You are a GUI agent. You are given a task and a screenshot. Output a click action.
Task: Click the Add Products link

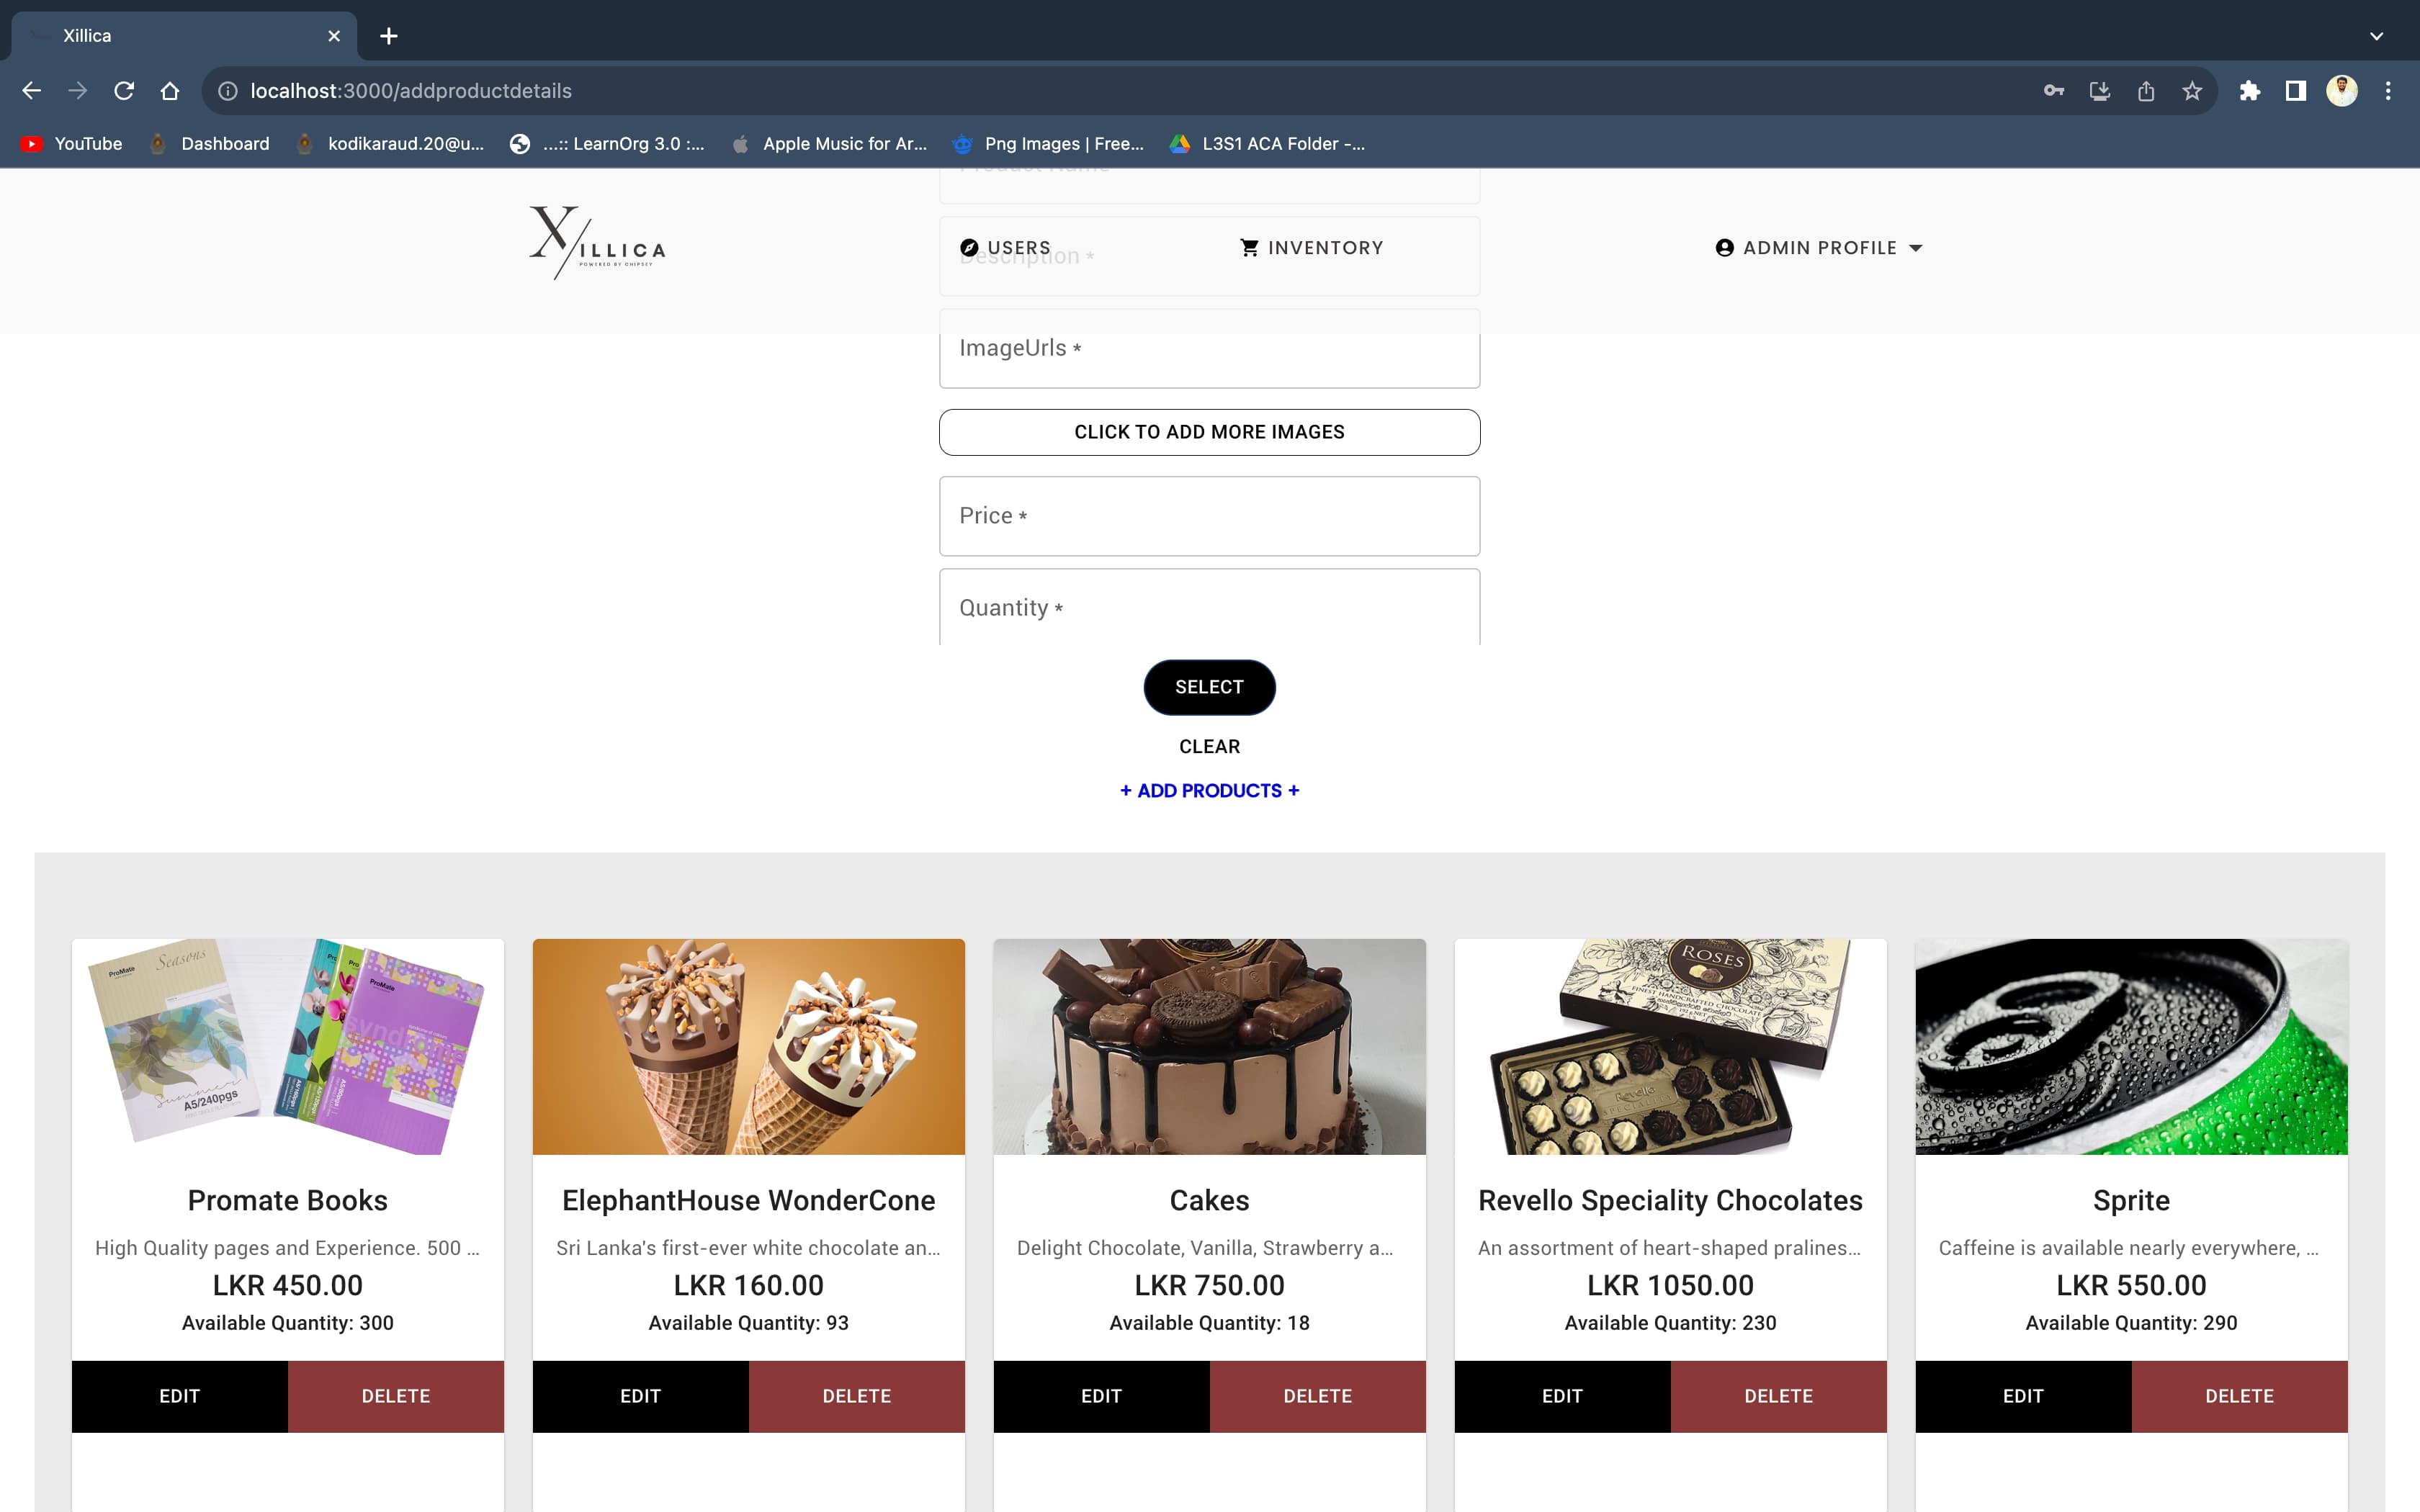pyautogui.click(x=1209, y=791)
